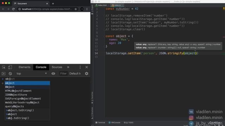Choose the IDBObjectStore suggestion
The height and width of the screenshot is (126, 225).
point(27,95)
